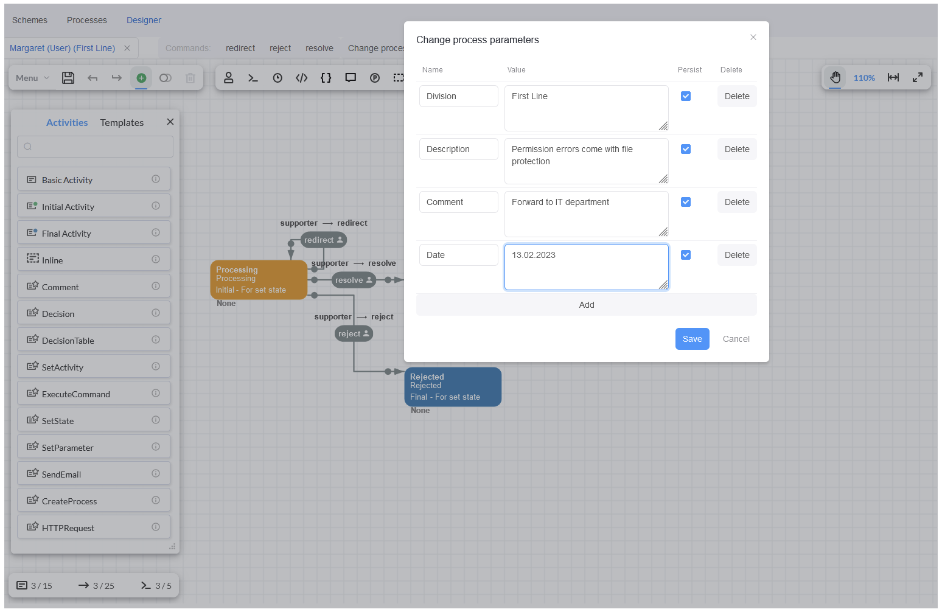Delete the Date parameter
The image size is (942, 612).
click(737, 255)
